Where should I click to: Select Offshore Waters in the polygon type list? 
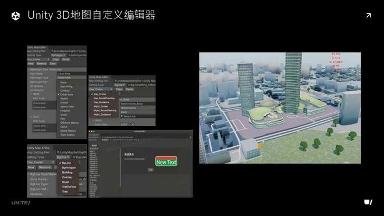[70, 123]
